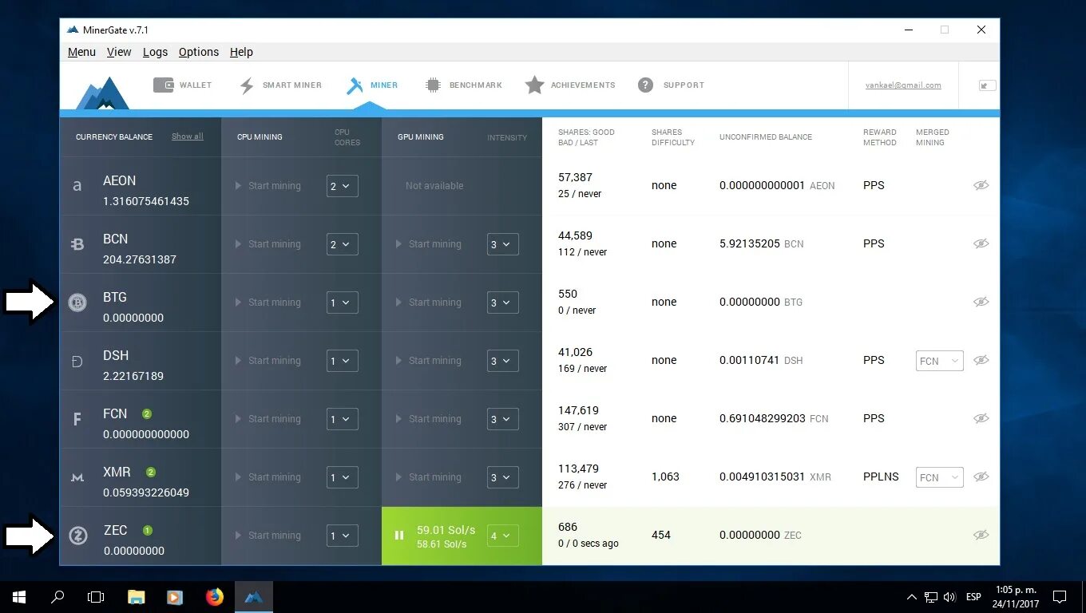Open the Wallet tab
This screenshot has height=613, width=1086.
tap(183, 85)
